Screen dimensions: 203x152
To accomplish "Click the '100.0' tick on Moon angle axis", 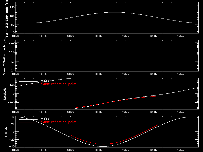I will coord(11,43).
